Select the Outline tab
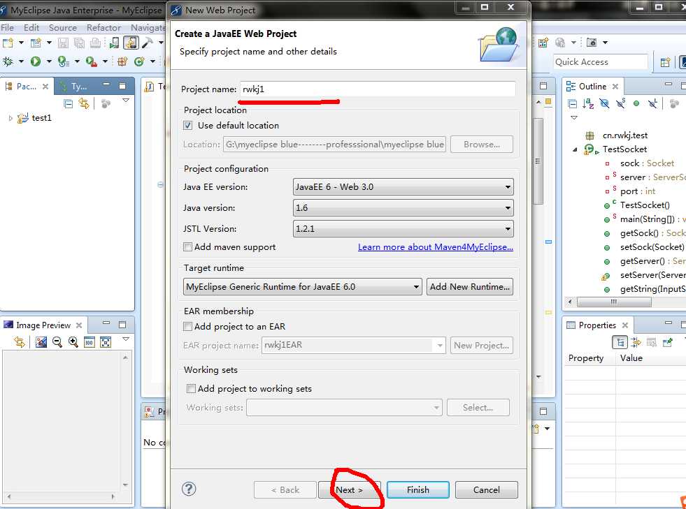The image size is (686, 509). 592,87
